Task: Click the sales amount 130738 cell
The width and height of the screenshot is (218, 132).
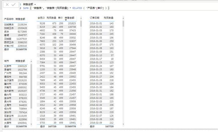Action: pyautogui.click(x=72, y=27)
